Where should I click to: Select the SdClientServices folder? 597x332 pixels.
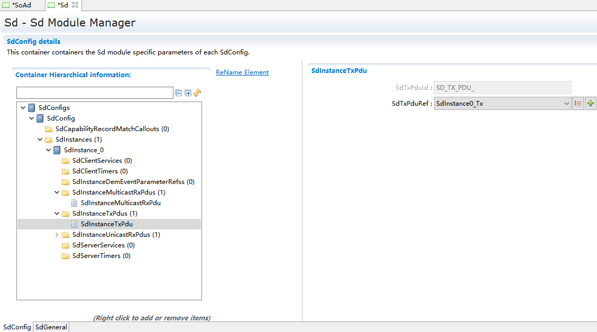tap(102, 161)
